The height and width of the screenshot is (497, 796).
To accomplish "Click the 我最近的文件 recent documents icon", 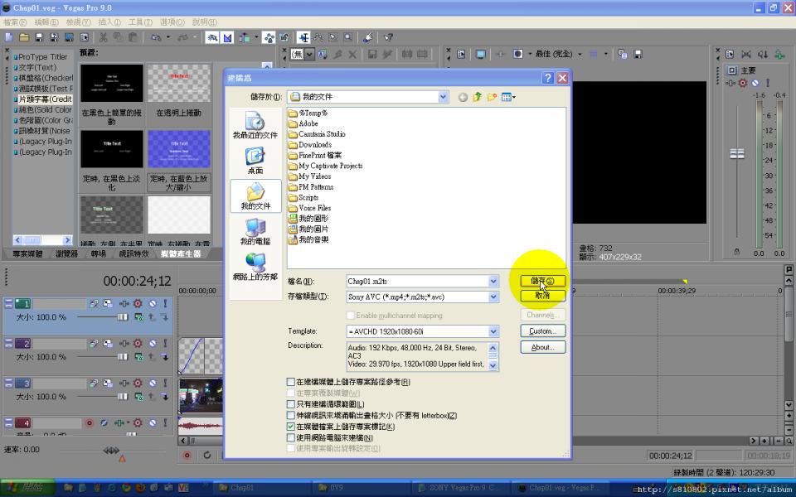I will point(255,122).
